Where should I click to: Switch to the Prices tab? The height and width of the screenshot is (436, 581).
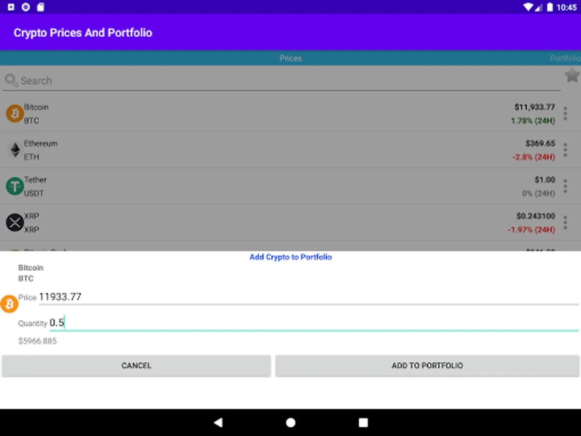[290, 58]
